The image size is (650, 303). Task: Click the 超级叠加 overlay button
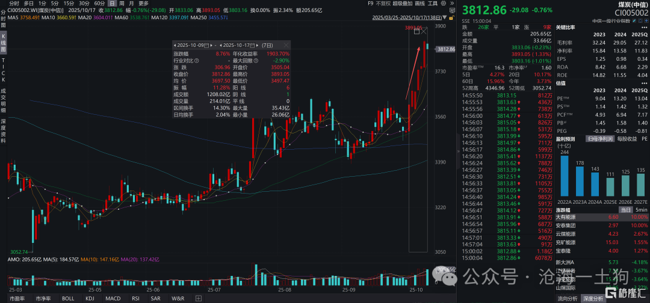click(403, 3)
